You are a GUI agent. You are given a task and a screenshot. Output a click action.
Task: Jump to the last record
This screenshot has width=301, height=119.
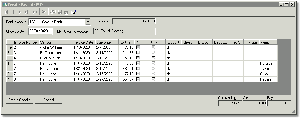click(x=26, y=12)
